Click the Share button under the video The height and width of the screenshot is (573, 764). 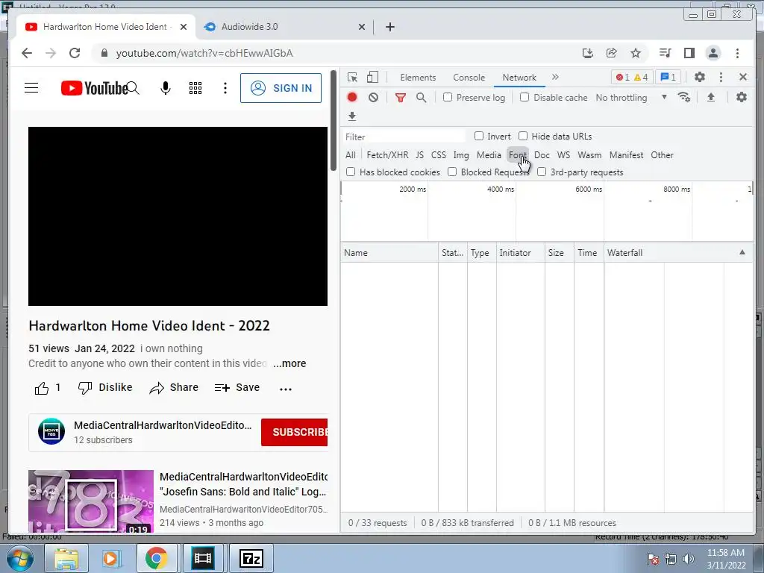coord(174,388)
